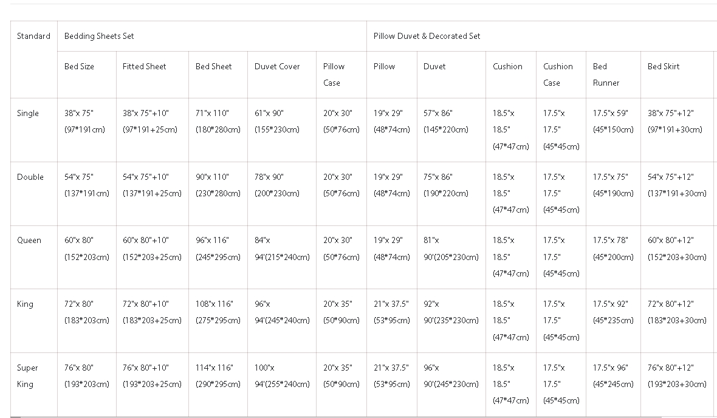Click the 'Standard' column header cell
Viewport: 717px width, 418px height.
pos(33,36)
